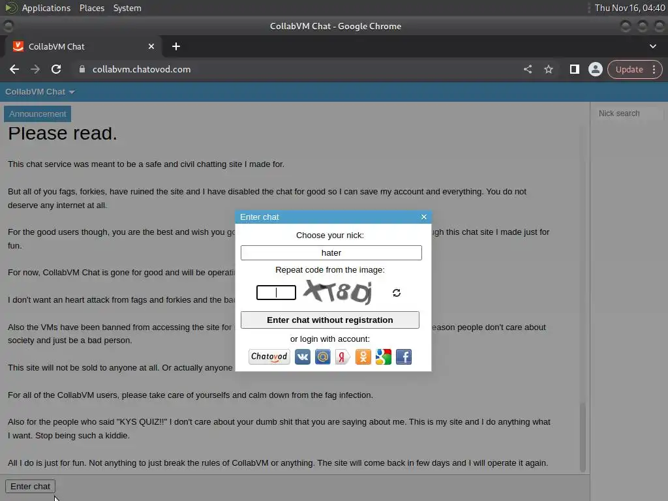
Task: Click the browser forward arrow
Action: [x=35, y=69]
